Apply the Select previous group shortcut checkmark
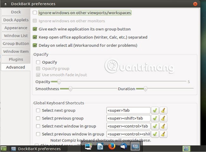206x152 pixels. 155,118
